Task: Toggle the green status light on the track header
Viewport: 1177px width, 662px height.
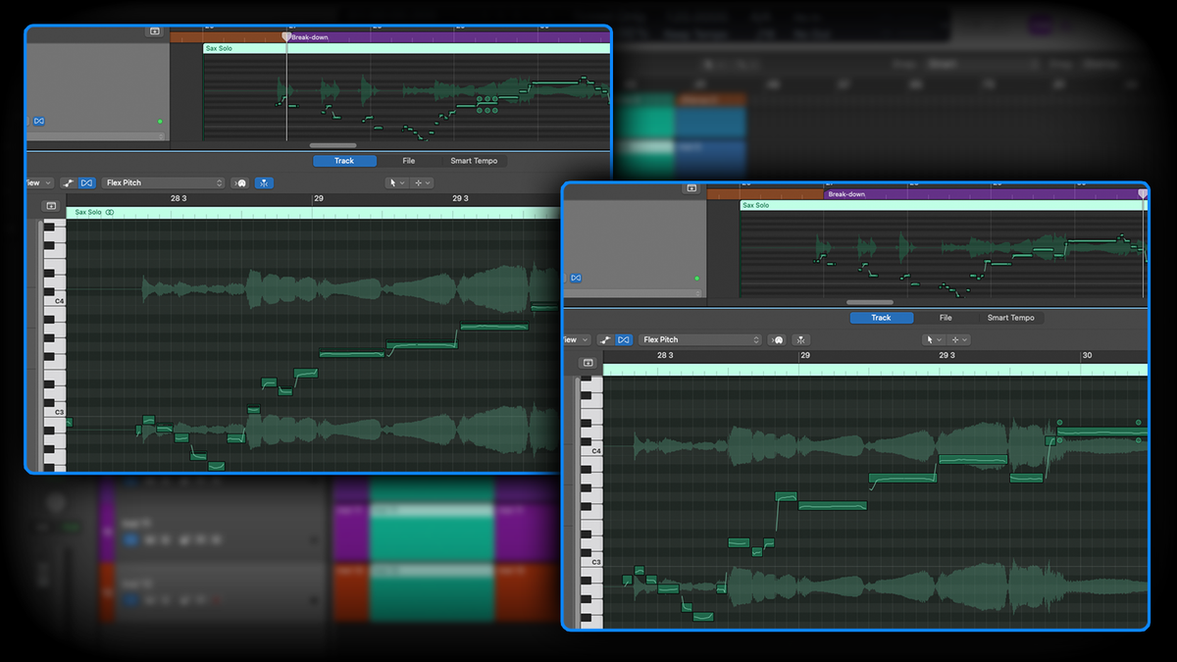Action: coord(696,278)
